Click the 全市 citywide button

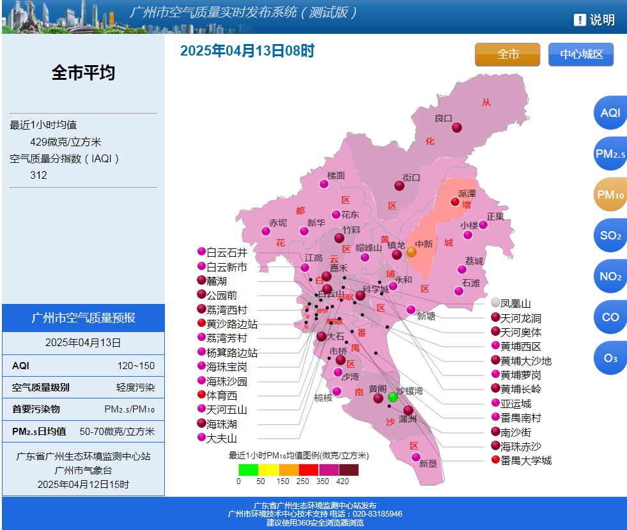(x=507, y=54)
